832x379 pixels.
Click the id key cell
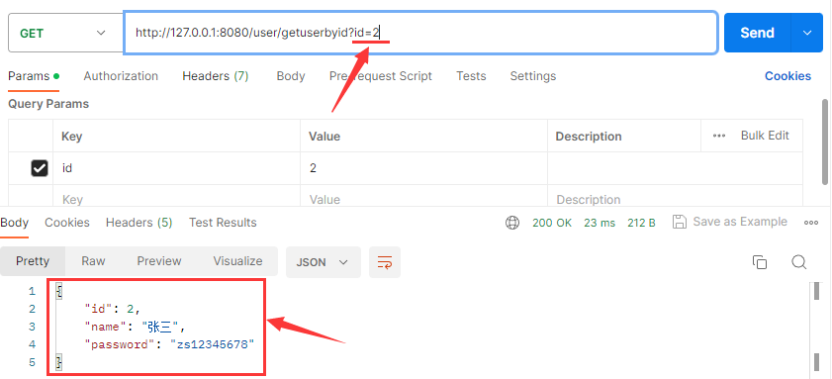(177, 168)
